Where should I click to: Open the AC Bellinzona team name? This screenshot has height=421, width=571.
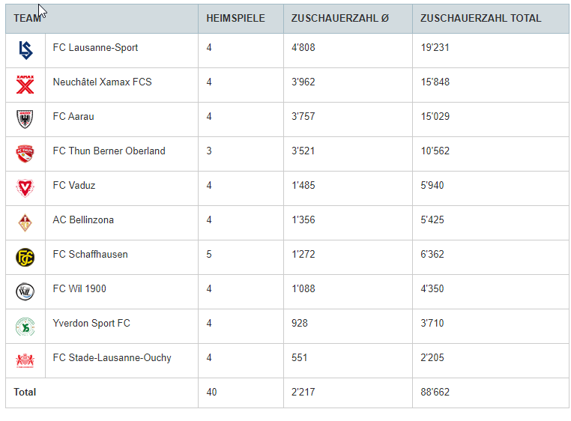[x=83, y=220]
